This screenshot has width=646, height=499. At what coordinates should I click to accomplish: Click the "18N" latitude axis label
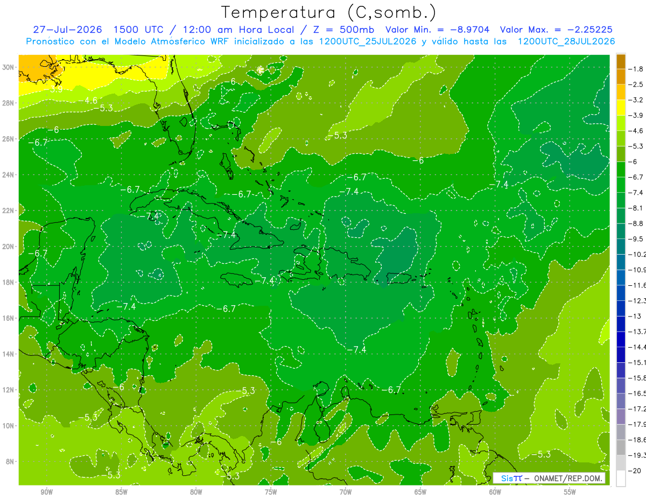click(8, 283)
